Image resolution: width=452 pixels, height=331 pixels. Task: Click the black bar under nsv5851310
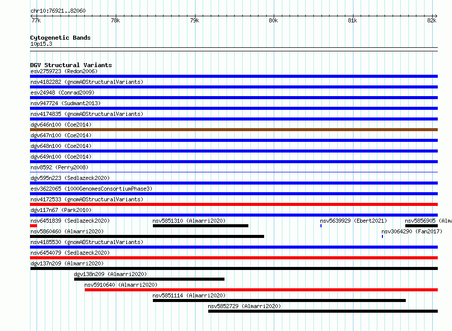click(x=201, y=226)
